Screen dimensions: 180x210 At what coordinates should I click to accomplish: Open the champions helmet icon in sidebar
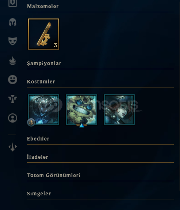tap(12, 22)
